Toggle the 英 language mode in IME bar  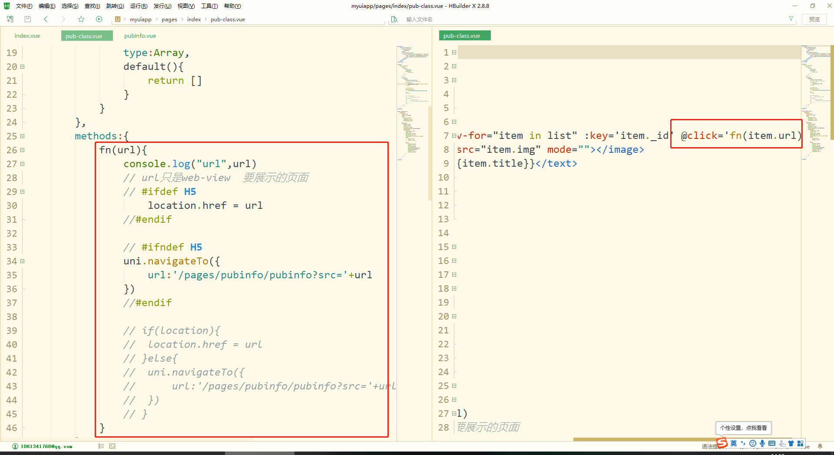coord(734,443)
